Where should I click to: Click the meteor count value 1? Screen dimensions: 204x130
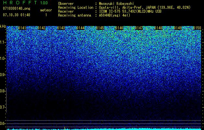46,15
